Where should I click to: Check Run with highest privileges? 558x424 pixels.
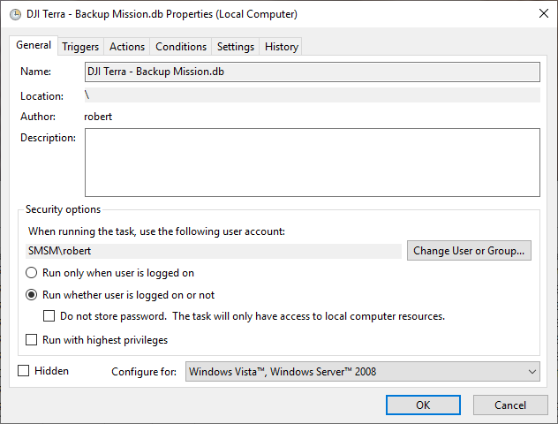(31, 339)
